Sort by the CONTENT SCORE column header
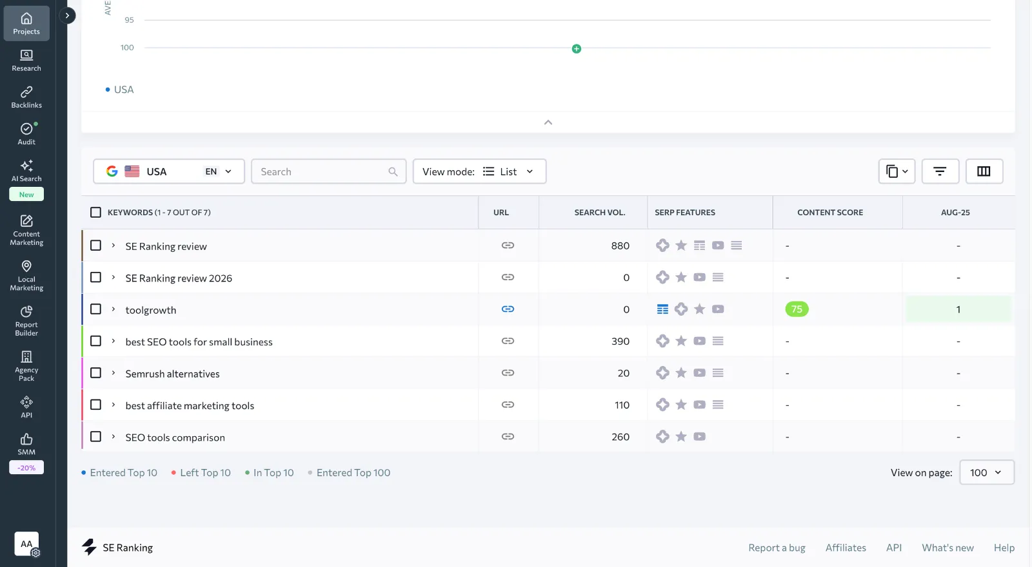This screenshot has width=1032, height=567. [x=830, y=213]
